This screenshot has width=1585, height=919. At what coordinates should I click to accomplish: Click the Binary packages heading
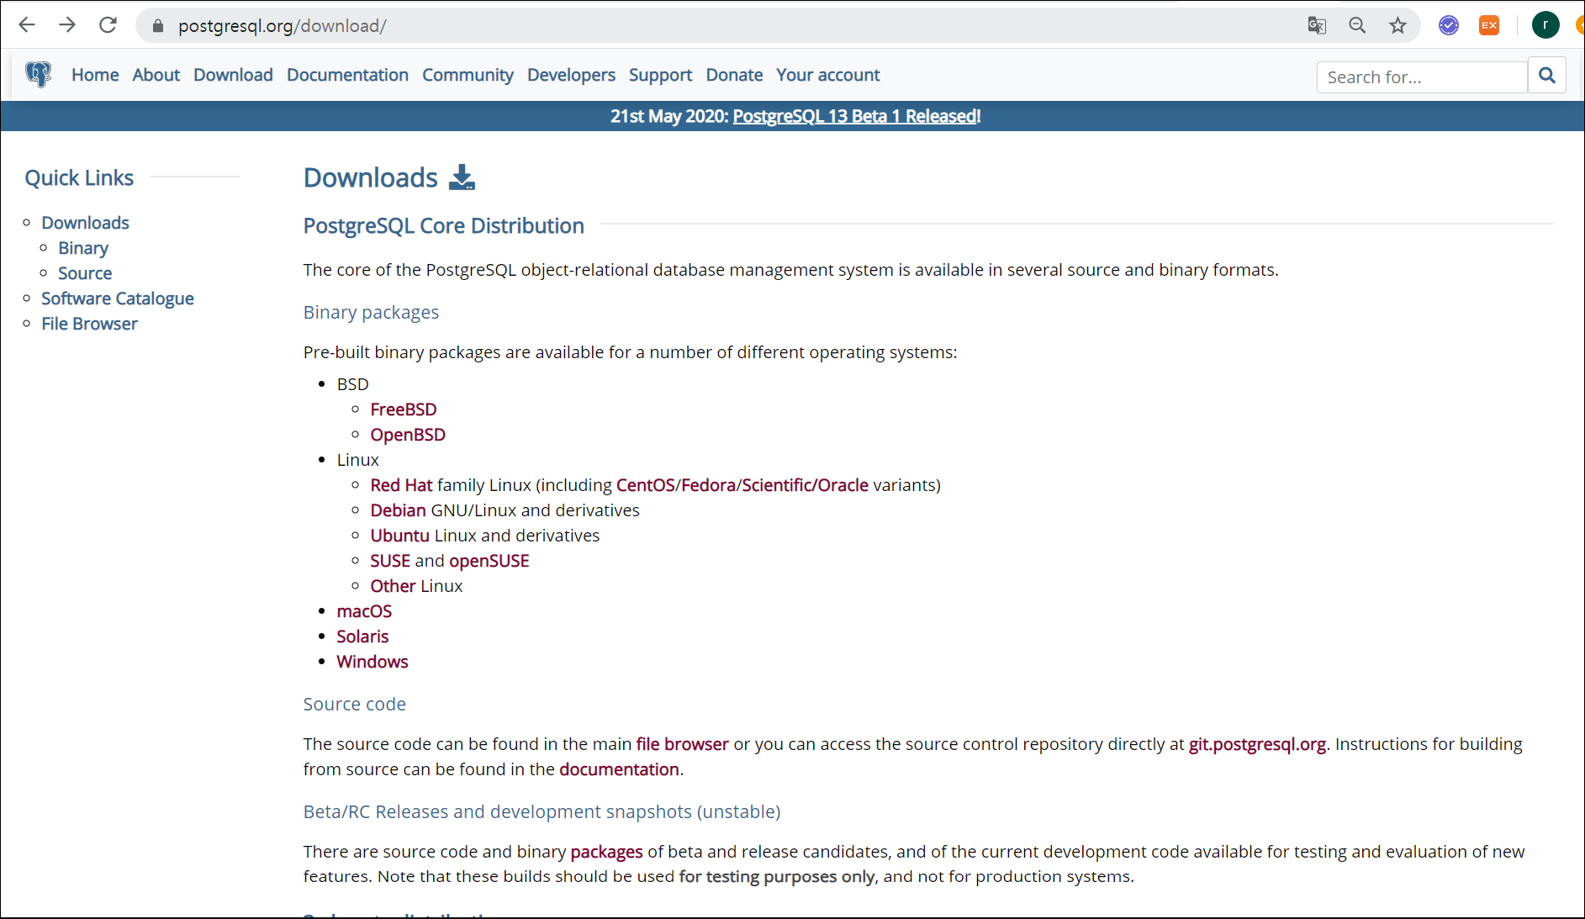click(x=371, y=312)
